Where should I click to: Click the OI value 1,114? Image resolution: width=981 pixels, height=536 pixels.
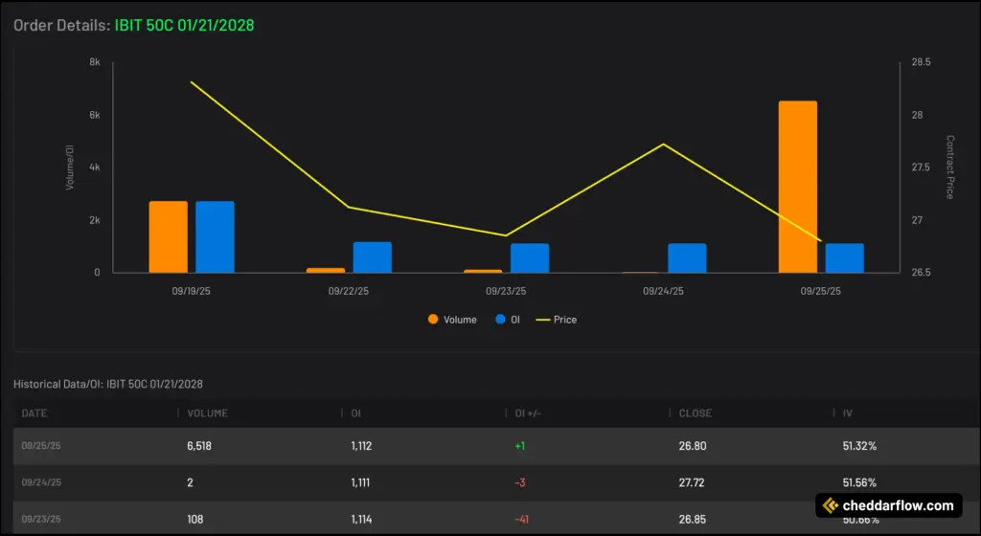coord(361,519)
